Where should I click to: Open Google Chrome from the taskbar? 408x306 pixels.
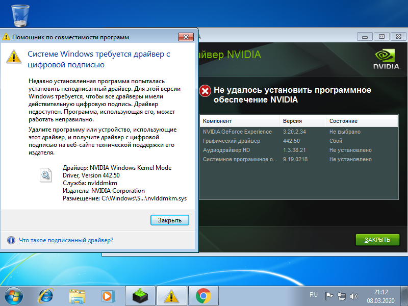pyautogui.click(x=203, y=296)
